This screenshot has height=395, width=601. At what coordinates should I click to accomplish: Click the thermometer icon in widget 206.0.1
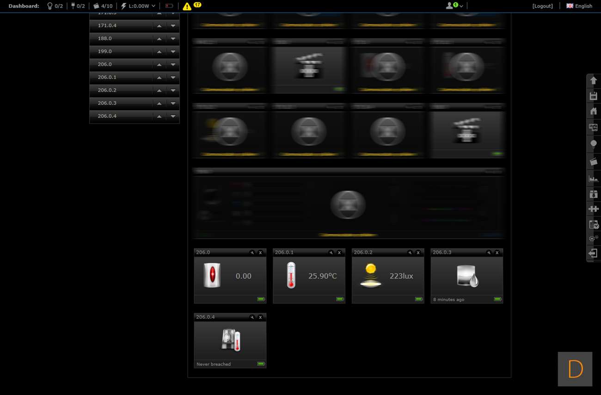click(291, 276)
